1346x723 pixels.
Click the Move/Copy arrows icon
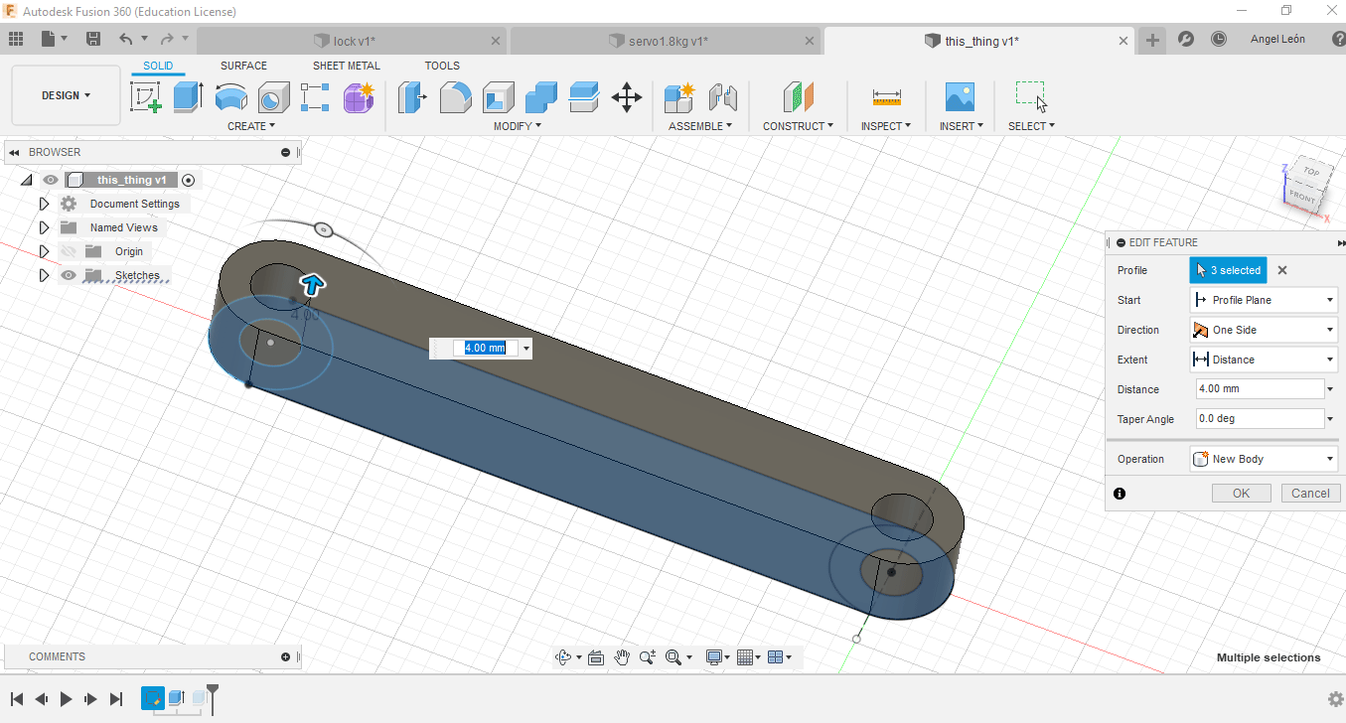tap(626, 97)
